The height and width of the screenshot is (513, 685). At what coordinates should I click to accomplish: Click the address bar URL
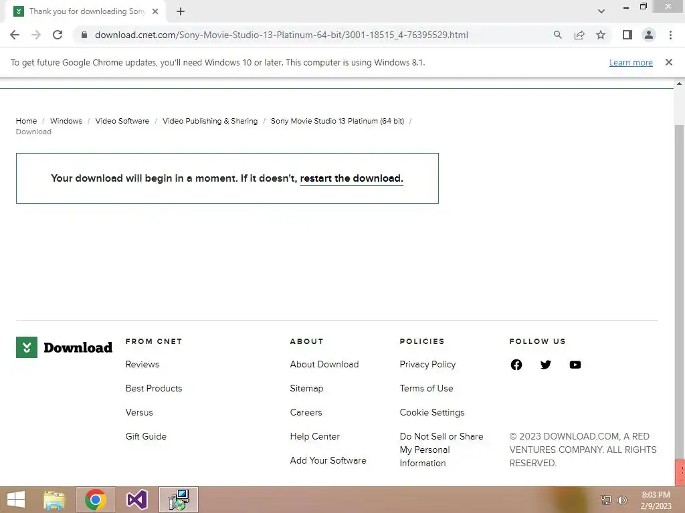pos(282,35)
